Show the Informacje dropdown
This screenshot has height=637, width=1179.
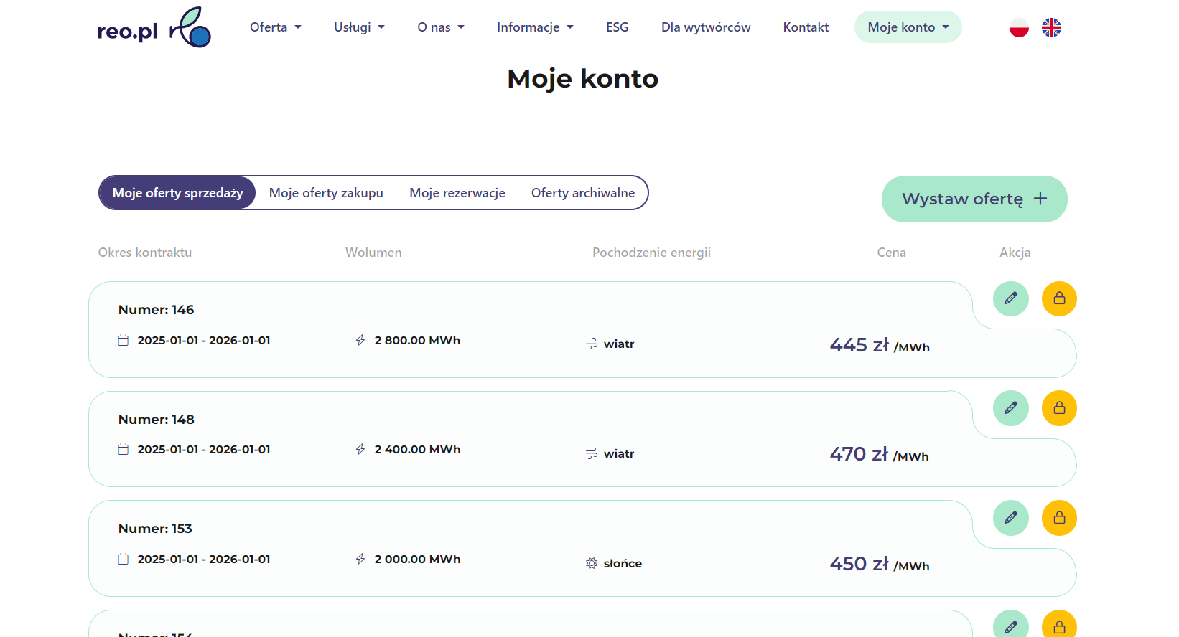click(x=535, y=27)
